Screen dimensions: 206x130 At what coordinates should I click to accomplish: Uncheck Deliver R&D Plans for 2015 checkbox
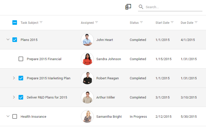click(x=21, y=97)
